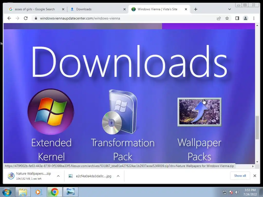Open the Windows Start menu
This screenshot has width=263, height=197.
(x=7, y=192)
